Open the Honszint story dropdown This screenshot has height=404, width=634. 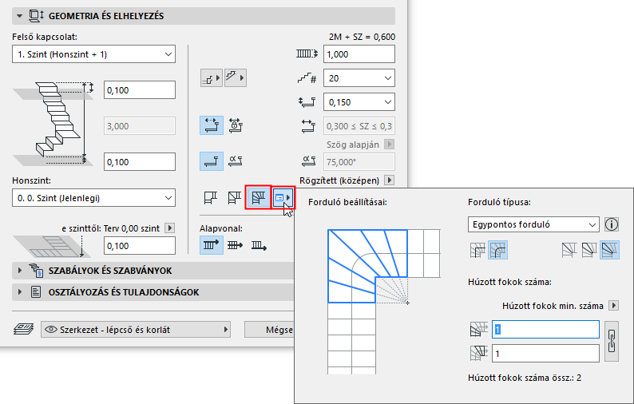point(94,197)
